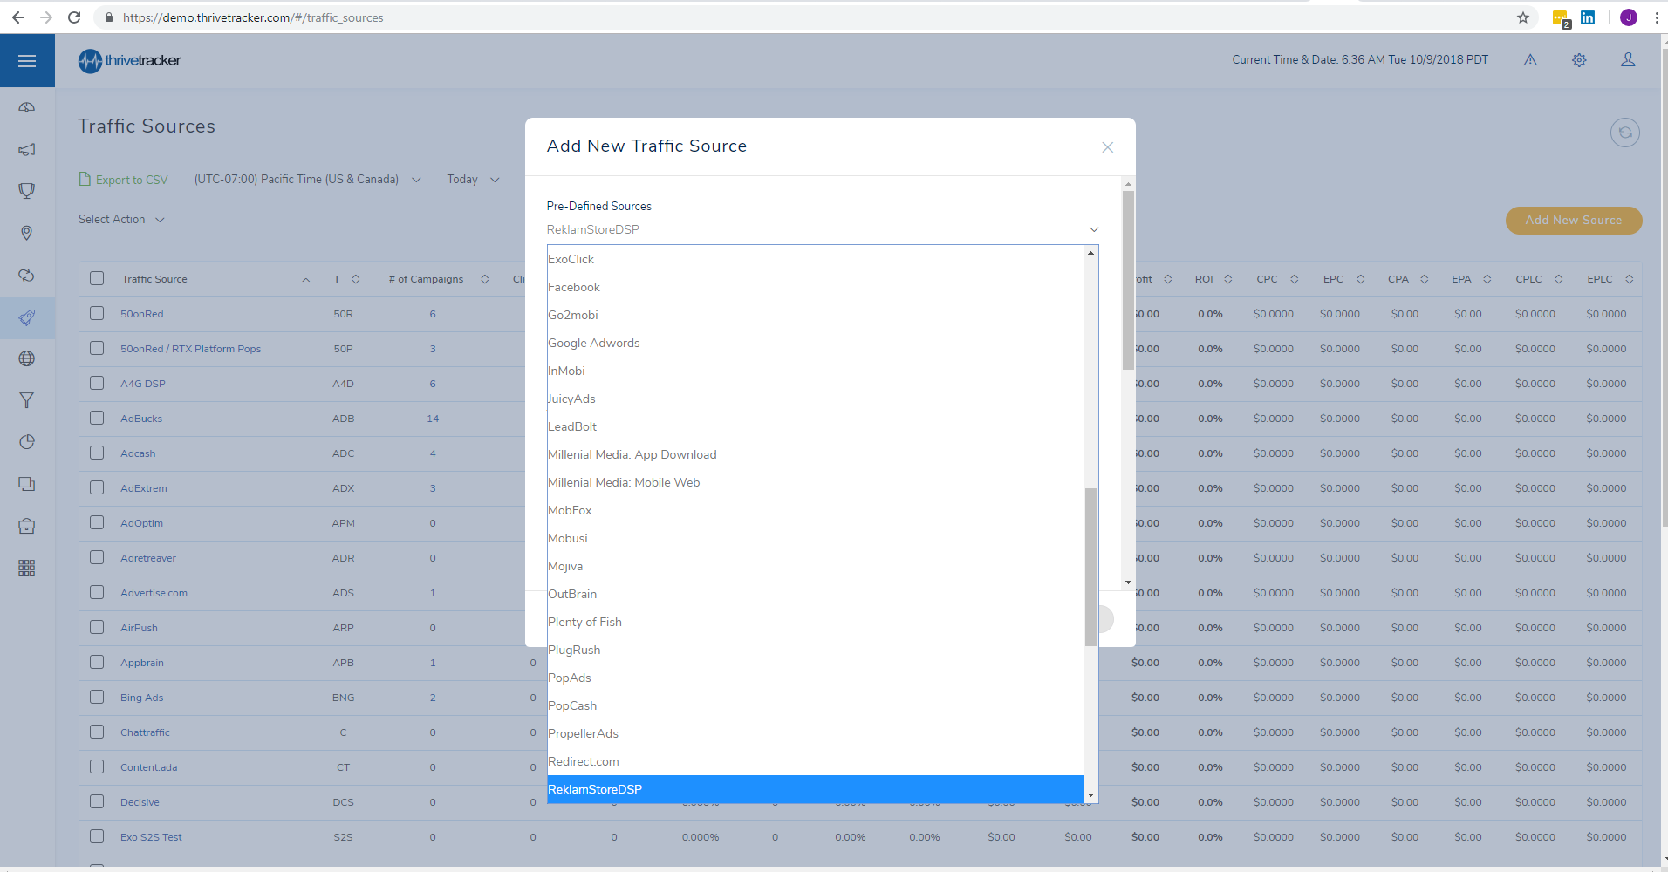Click the browser back arrow
The width and height of the screenshot is (1668, 872).
click(18, 17)
